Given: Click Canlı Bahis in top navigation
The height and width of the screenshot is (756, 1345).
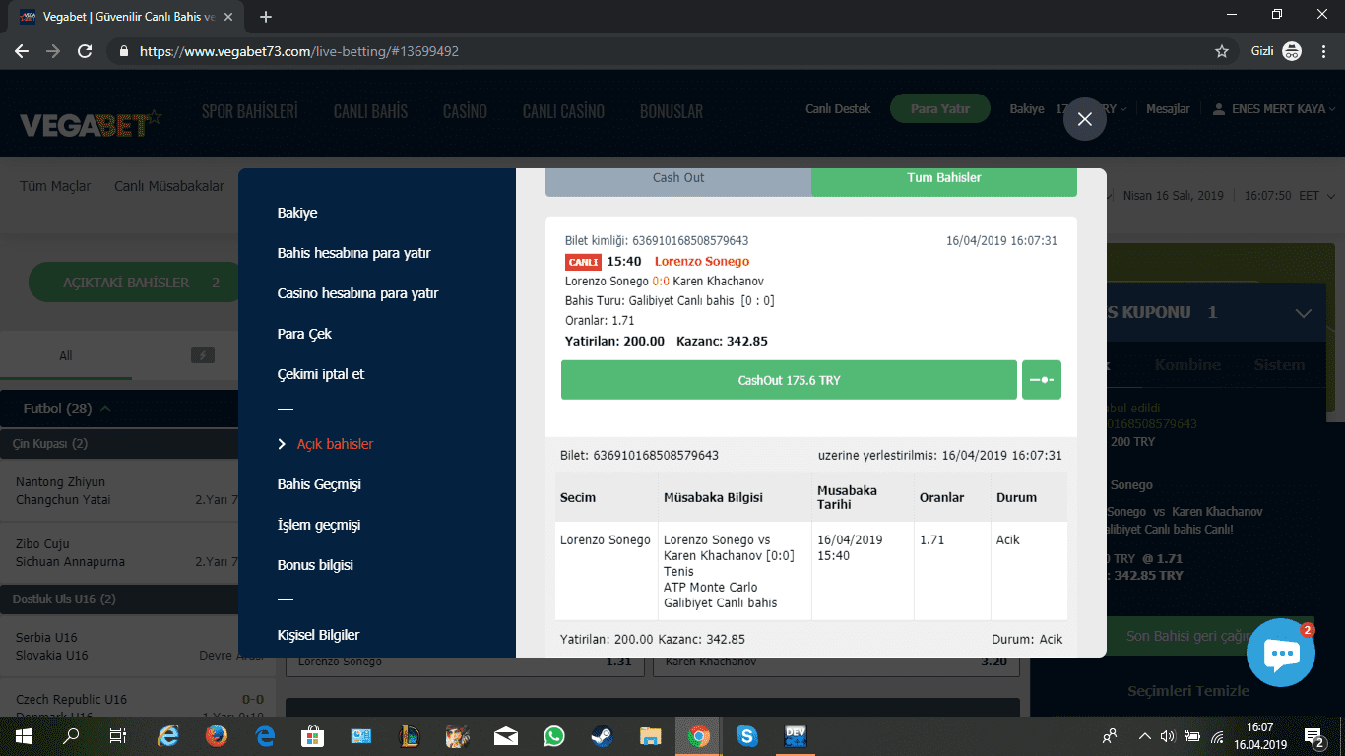Looking at the screenshot, I should click(x=370, y=111).
